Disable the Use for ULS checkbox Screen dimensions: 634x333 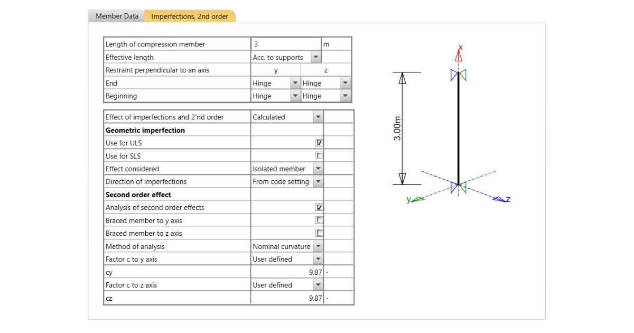tap(319, 142)
